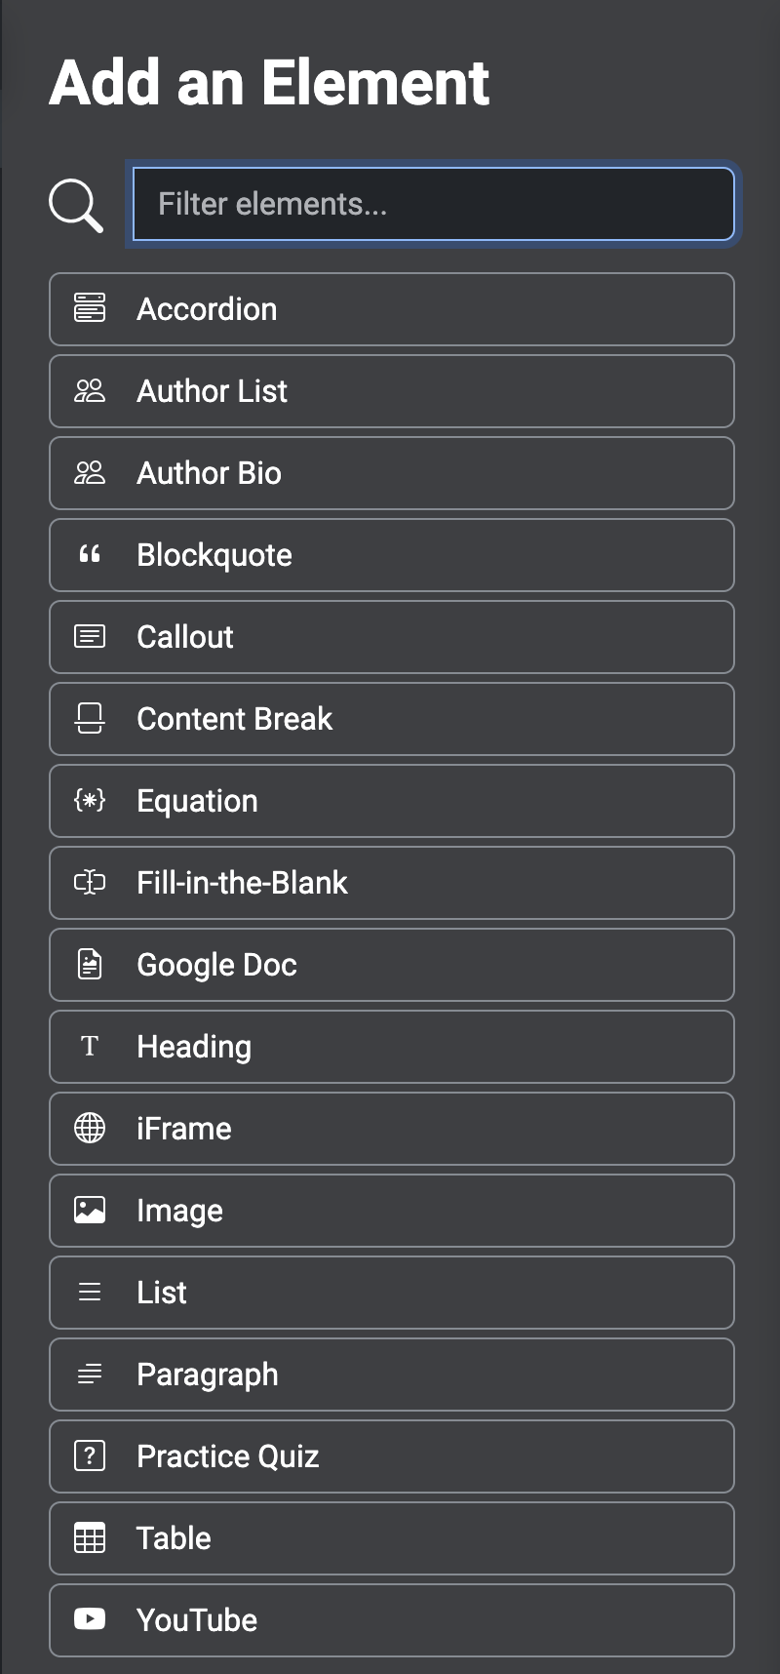Add an Author List element
This screenshot has width=780, height=1674.
(x=391, y=391)
